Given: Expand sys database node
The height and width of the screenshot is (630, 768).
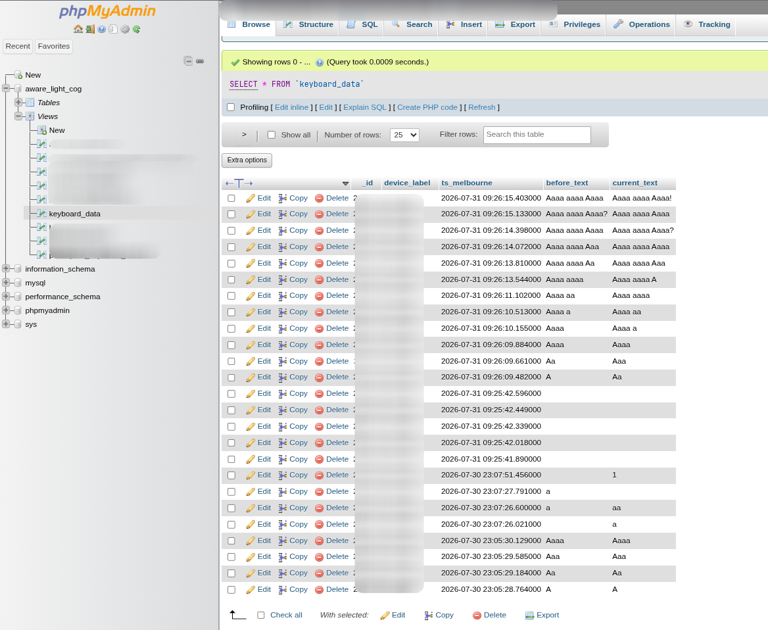Looking at the screenshot, I should point(6,324).
